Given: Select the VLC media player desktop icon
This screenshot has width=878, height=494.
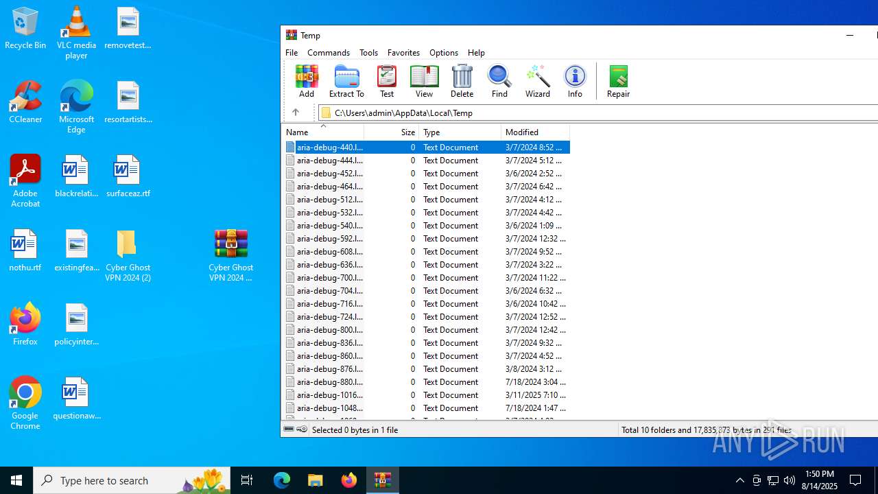Looking at the screenshot, I should 76,32.
